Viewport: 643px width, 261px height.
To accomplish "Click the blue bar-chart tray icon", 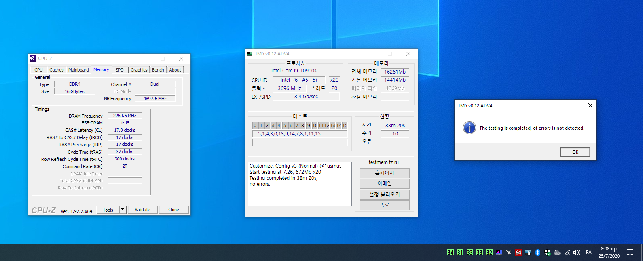I will [528, 253].
